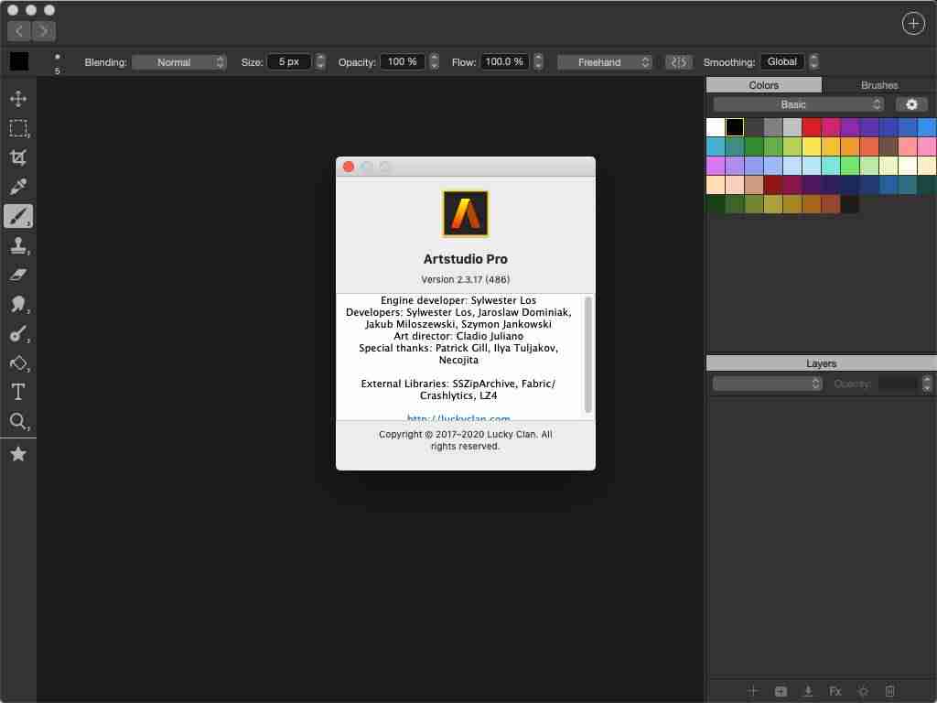Select the Paint Brush tool
Image resolution: width=937 pixels, height=703 pixels.
tap(18, 216)
